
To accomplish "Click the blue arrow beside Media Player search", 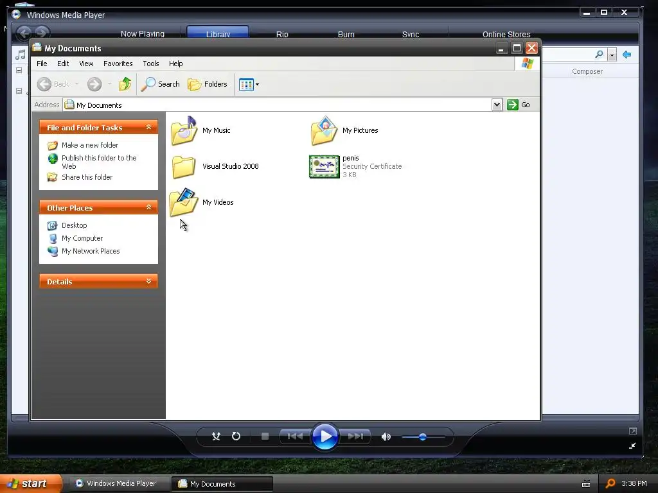I will point(627,55).
